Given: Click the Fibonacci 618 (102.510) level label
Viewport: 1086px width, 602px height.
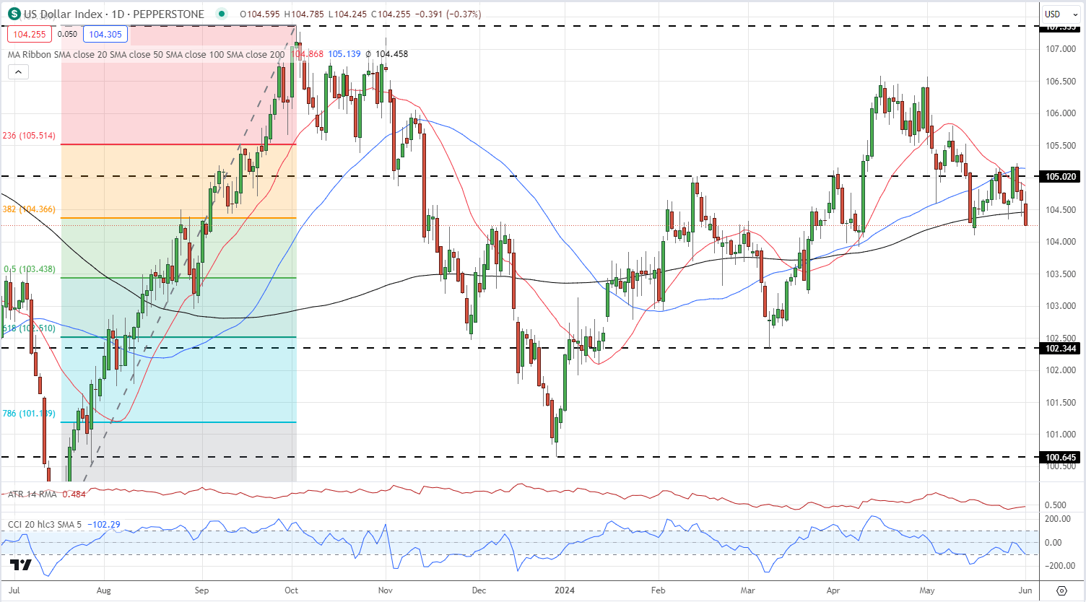Looking at the screenshot, I should pyautogui.click(x=29, y=328).
